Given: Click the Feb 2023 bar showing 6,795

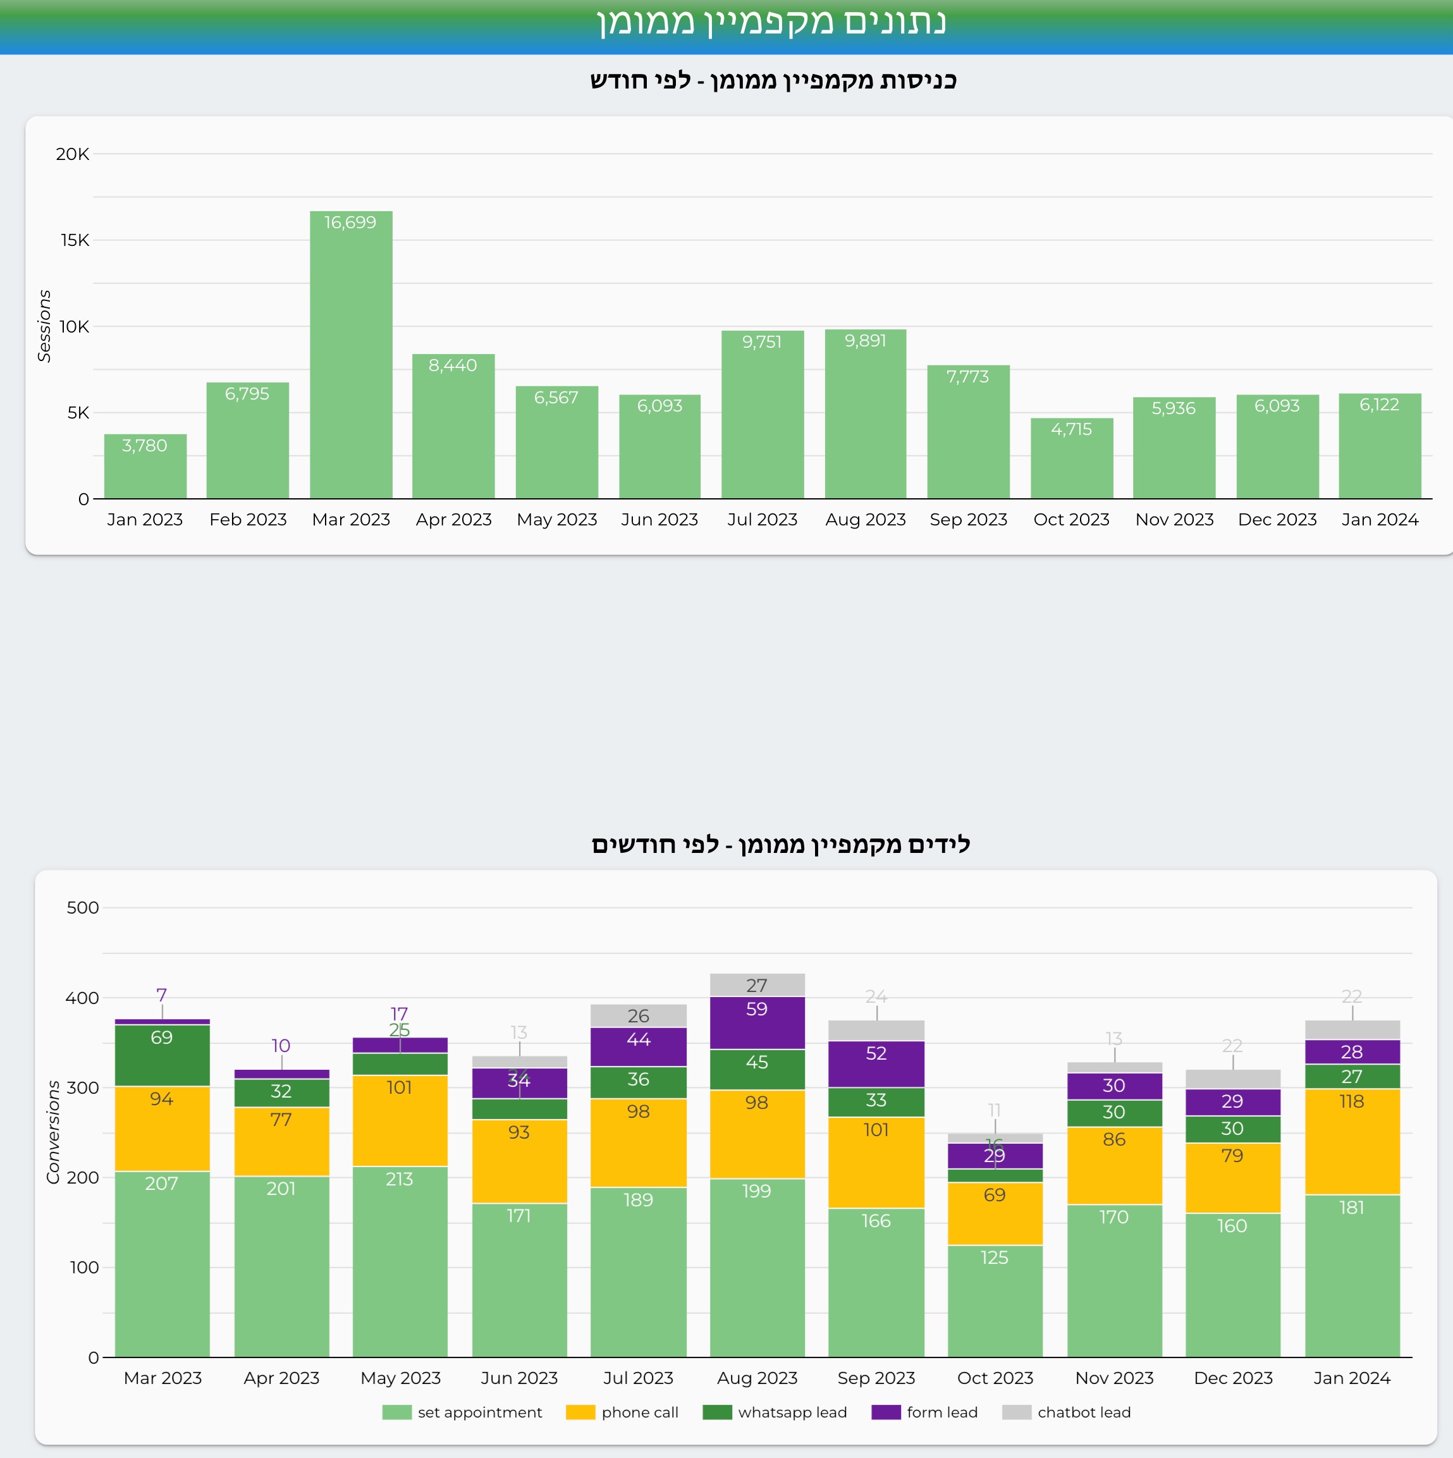Looking at the screenshot, I should (248, 440).
